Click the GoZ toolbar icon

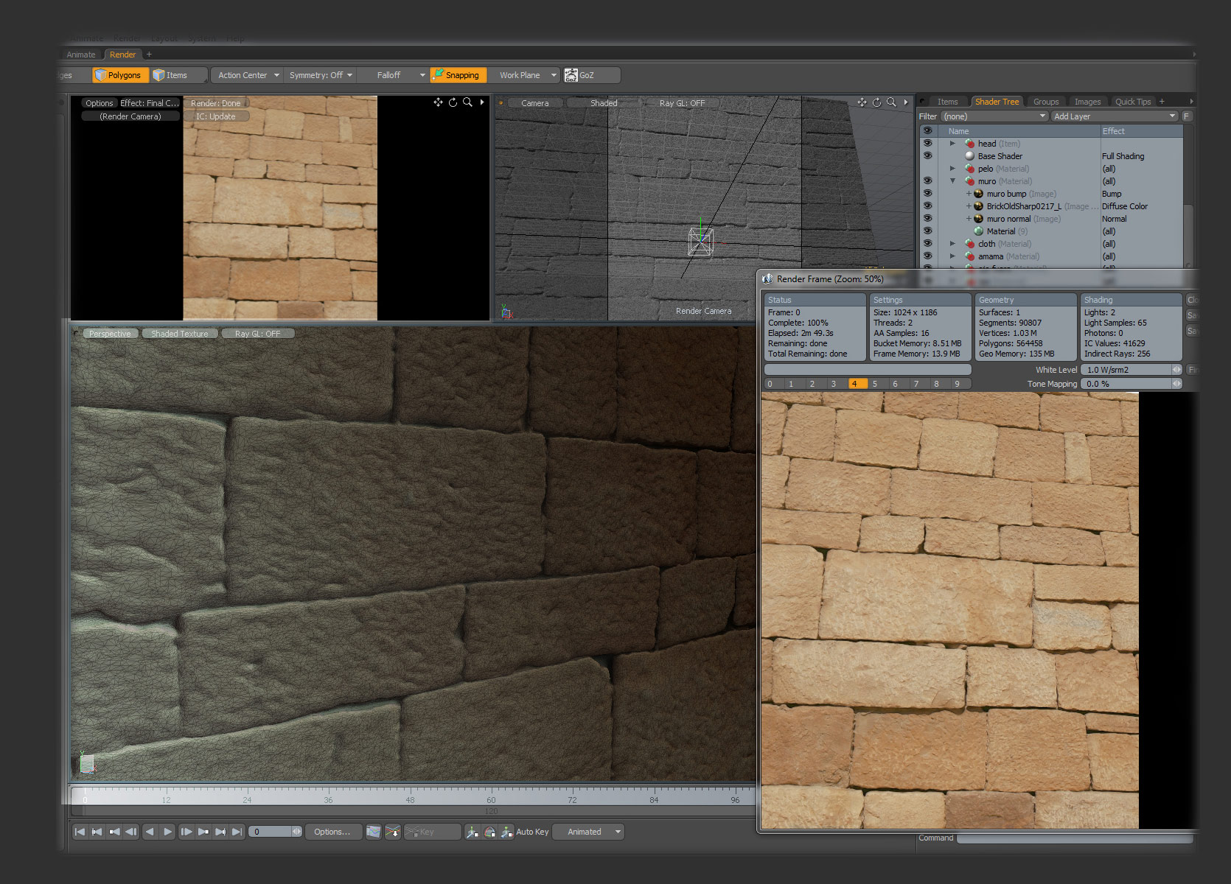(571, 75)
